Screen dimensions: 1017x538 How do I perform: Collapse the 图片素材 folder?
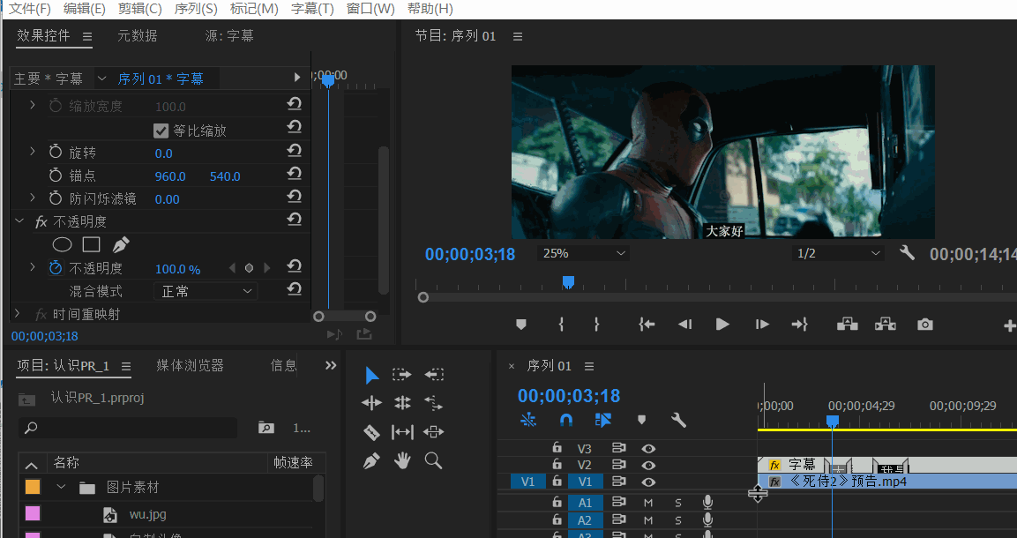pos(61,487)
